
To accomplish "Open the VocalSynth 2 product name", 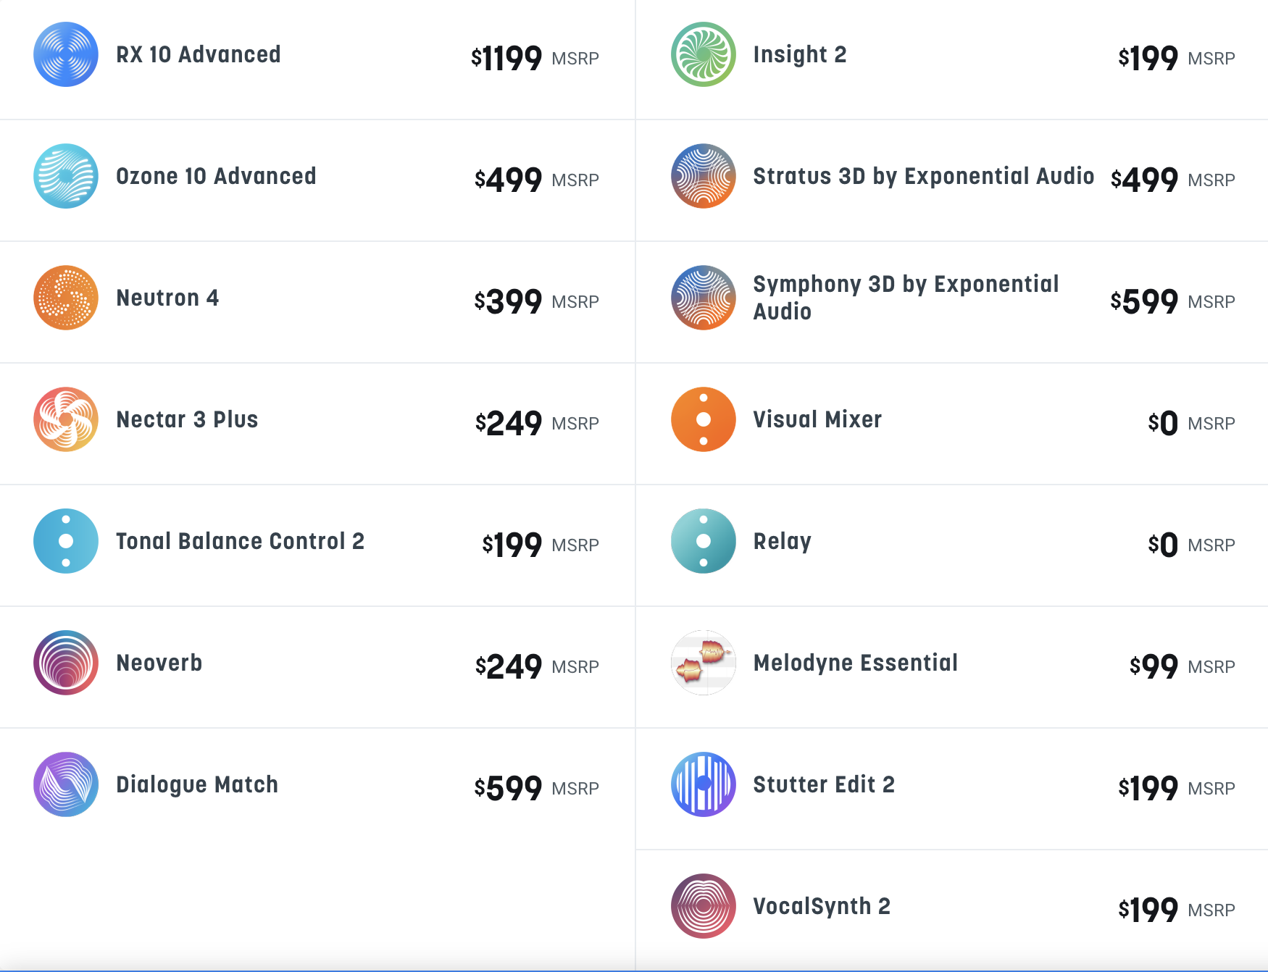I will click(822, 907).
